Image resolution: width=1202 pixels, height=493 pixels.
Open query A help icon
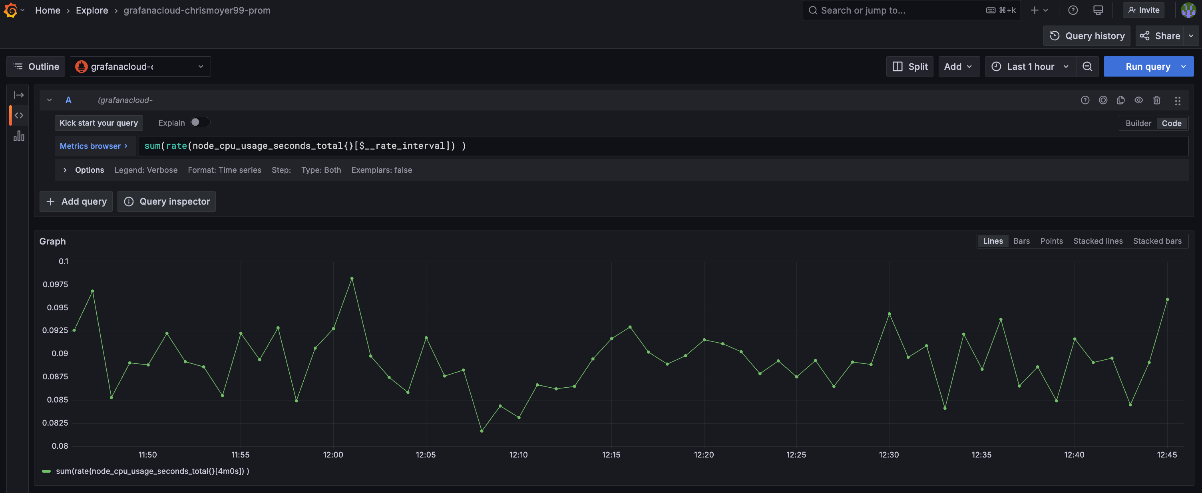(1085, 100)
